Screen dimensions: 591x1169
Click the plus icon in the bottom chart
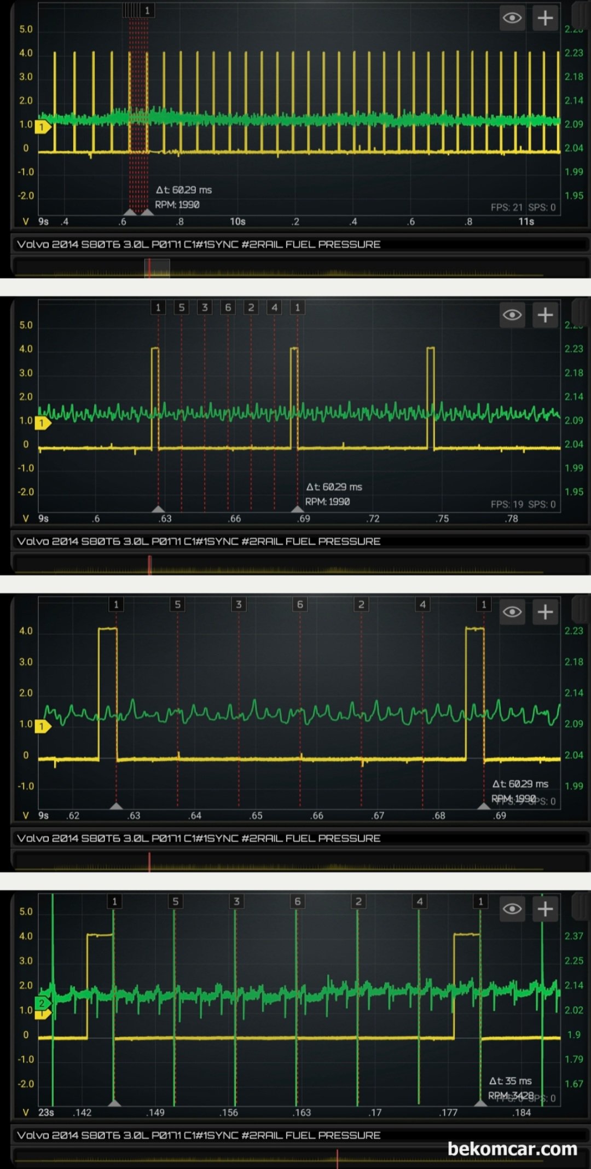pyautogui.click(x=545, y=909)
